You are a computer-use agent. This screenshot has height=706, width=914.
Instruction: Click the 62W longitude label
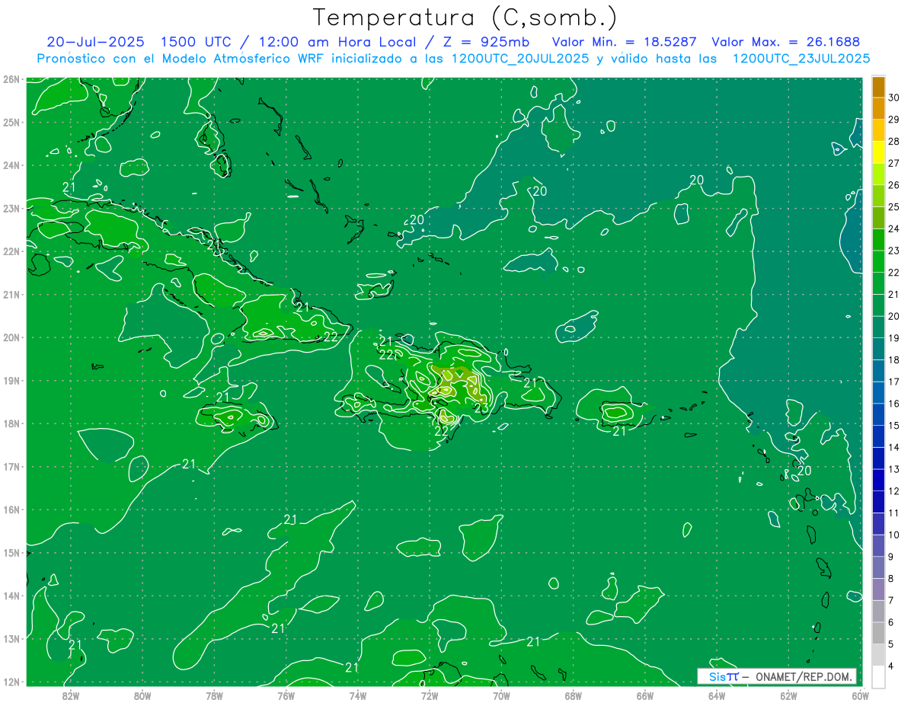(788, 695)
